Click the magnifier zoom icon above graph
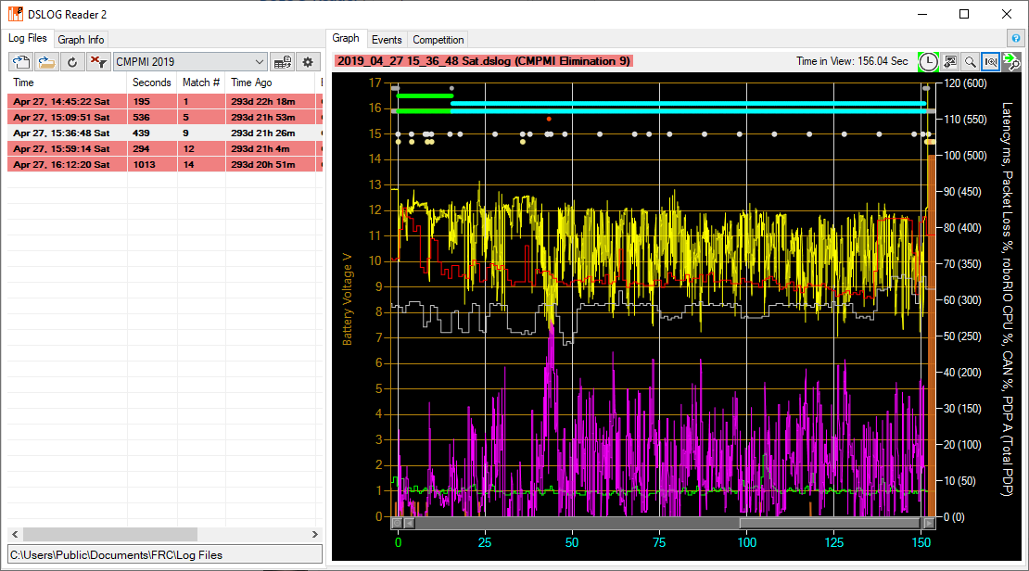This screenshot has height=571, width=1029. point(970,62)
